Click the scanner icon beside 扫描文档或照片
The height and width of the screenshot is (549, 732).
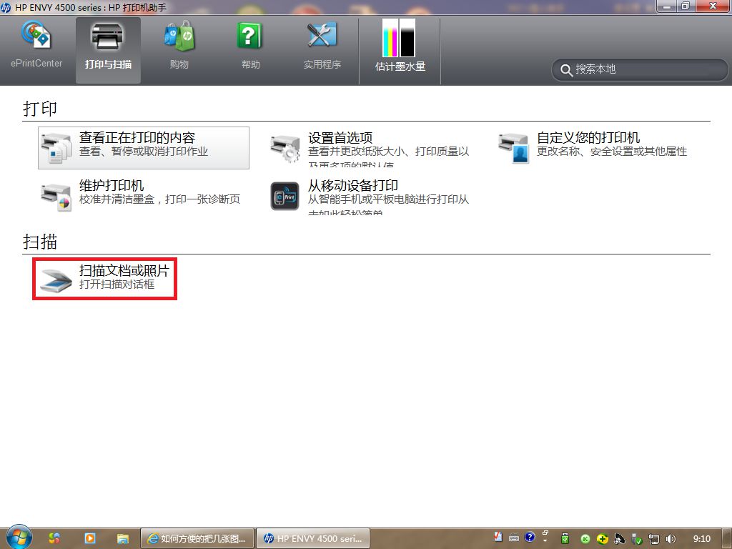click(56, 280)
